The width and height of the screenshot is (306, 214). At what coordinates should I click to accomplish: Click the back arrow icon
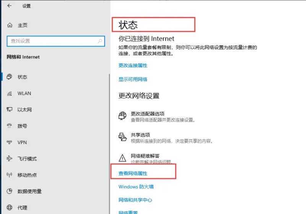coord(9,6)
